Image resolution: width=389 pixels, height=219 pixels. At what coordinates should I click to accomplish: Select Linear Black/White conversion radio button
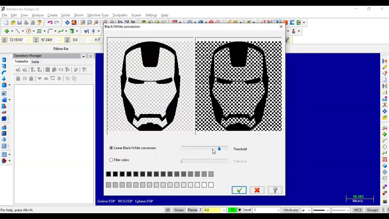(x=111, y=148)
